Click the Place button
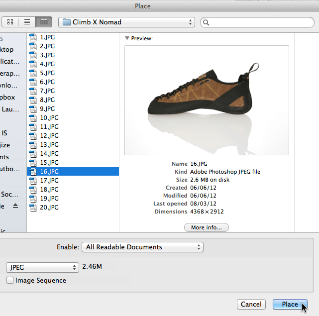Viewport: 319px width, 316px height. (290, 304)
